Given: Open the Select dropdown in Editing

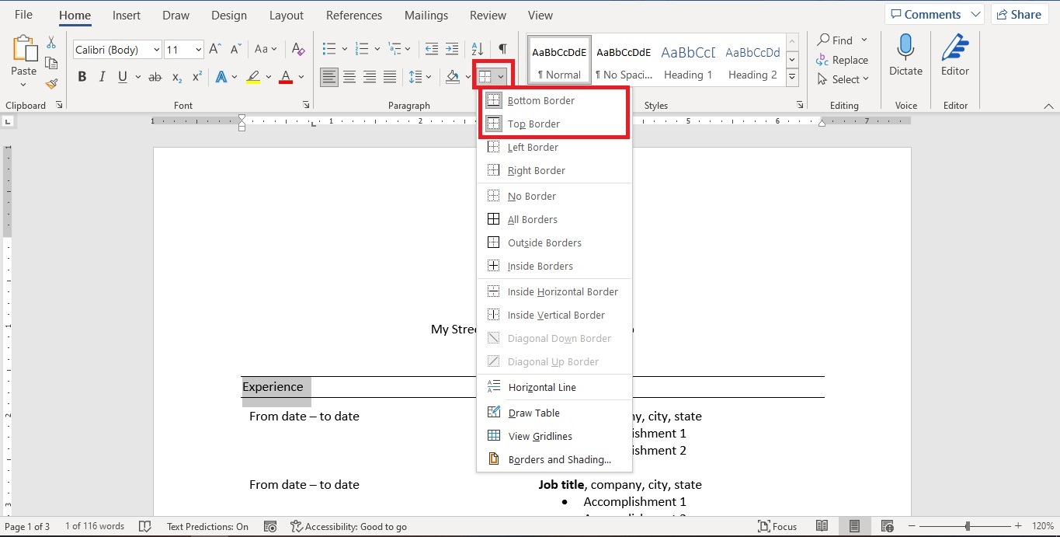Looking at the screenshot, I should [843, 79].
